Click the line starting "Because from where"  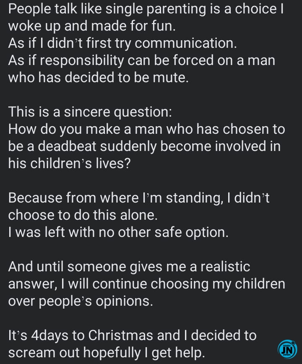[139, 198]
